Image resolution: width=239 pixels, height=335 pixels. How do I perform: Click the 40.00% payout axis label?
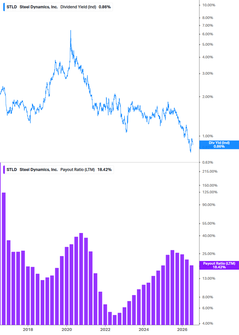pos(209,236)
